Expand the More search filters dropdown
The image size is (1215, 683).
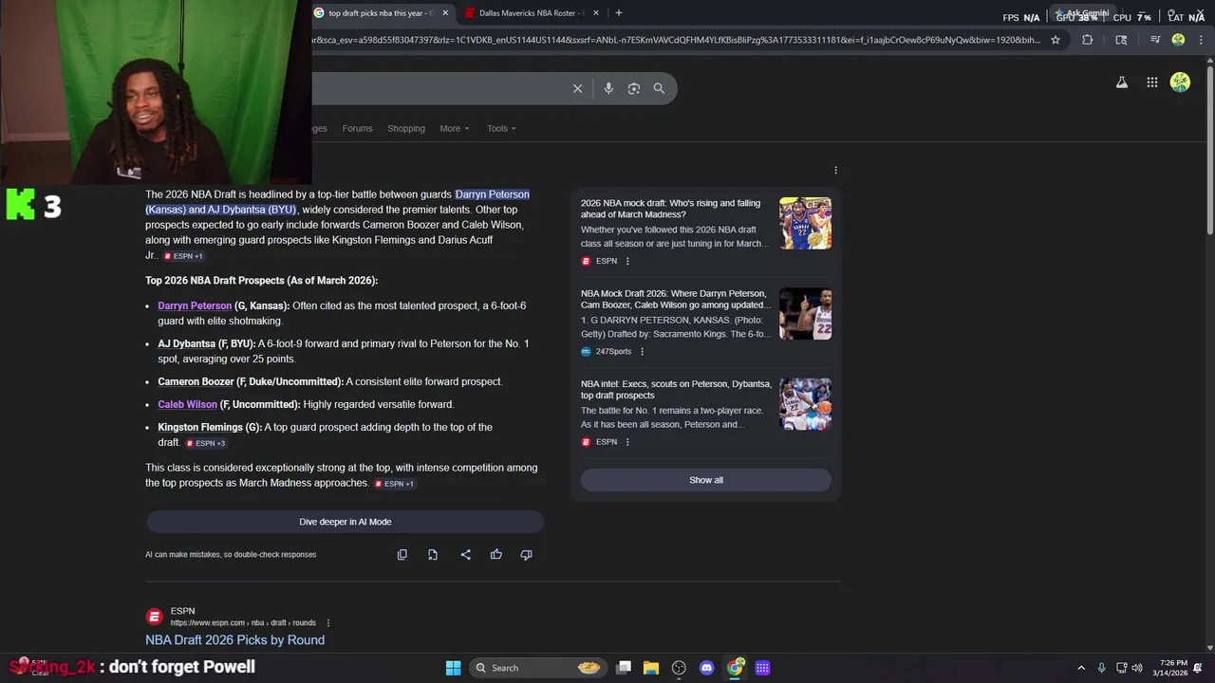[x=455, y=129]
